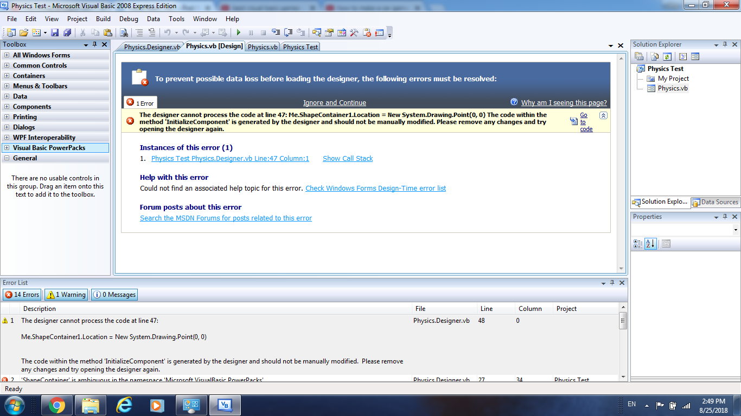Expand the Visual Basic PowerPacks group
Screen dimensions: 741x416
pos(7,148)
